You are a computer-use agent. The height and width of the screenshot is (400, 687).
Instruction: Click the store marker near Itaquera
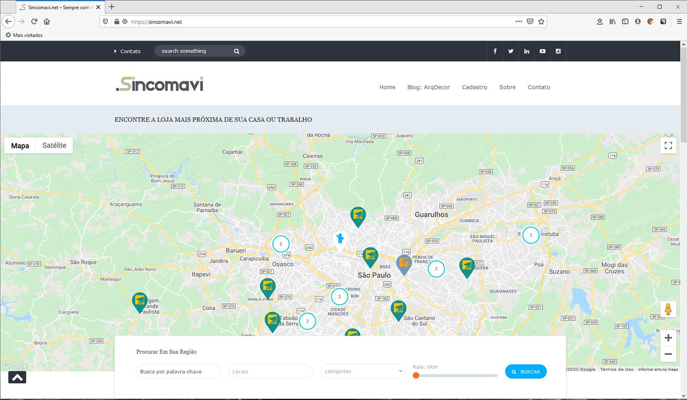point(467,267)
